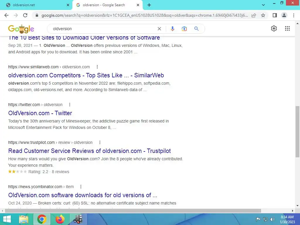Click the volume speaker tray icon

272,219
